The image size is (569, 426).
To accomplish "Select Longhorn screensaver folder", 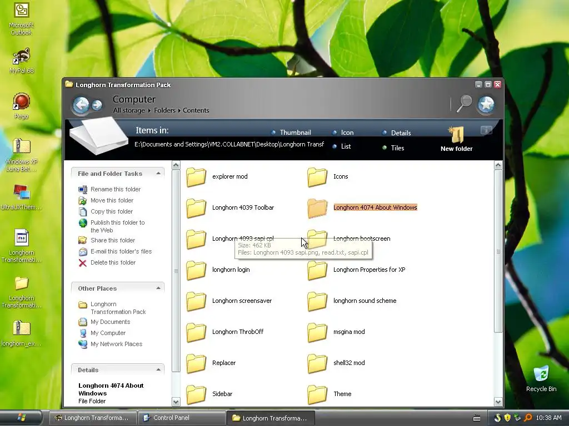I will tap(229, 301).
